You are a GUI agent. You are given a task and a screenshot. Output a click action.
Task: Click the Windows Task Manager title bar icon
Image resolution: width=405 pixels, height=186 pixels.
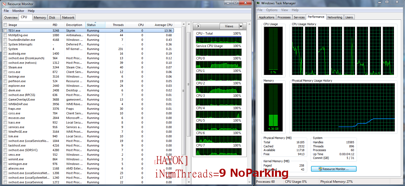click(x=258, y=3)
